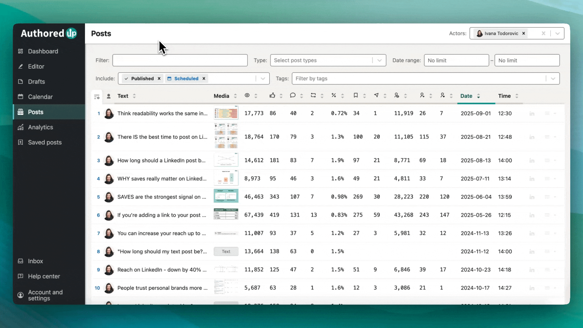Click the table column settings icon
The height and width of the screenshot is (328, 583).
pos(97,97)
